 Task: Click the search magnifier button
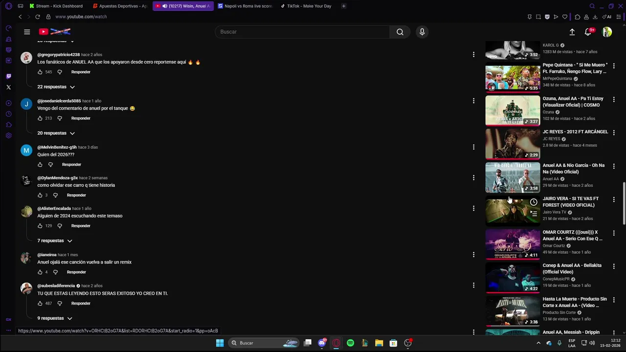(400, 32)
